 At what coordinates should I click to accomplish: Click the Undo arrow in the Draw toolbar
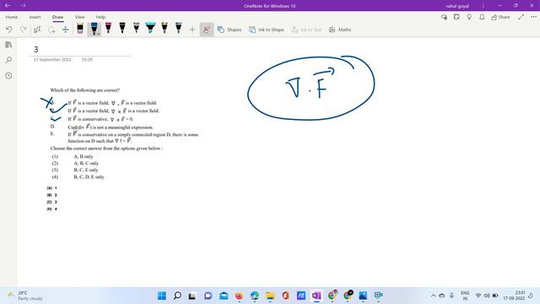9,30
